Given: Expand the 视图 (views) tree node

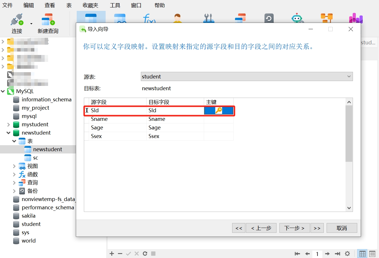Looking at the screenshot, I should click(14, 166).
